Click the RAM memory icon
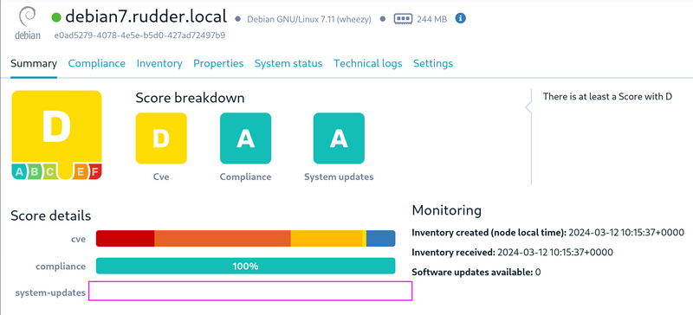Viewport: 693px width, 315px height. tap(403, 19)
